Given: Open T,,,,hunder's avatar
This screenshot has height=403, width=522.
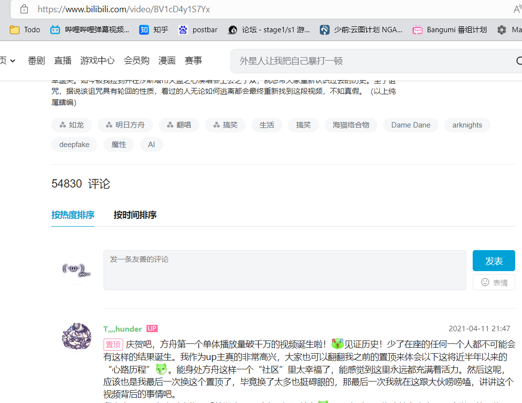Looking at the screenshot, I should point(77,337).
